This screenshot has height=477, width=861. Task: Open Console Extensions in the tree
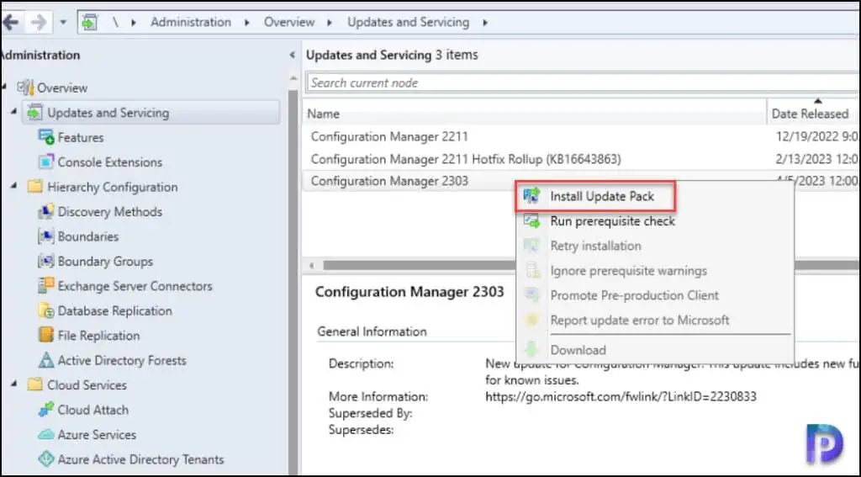pyautogui.click(x=110, y=162)
